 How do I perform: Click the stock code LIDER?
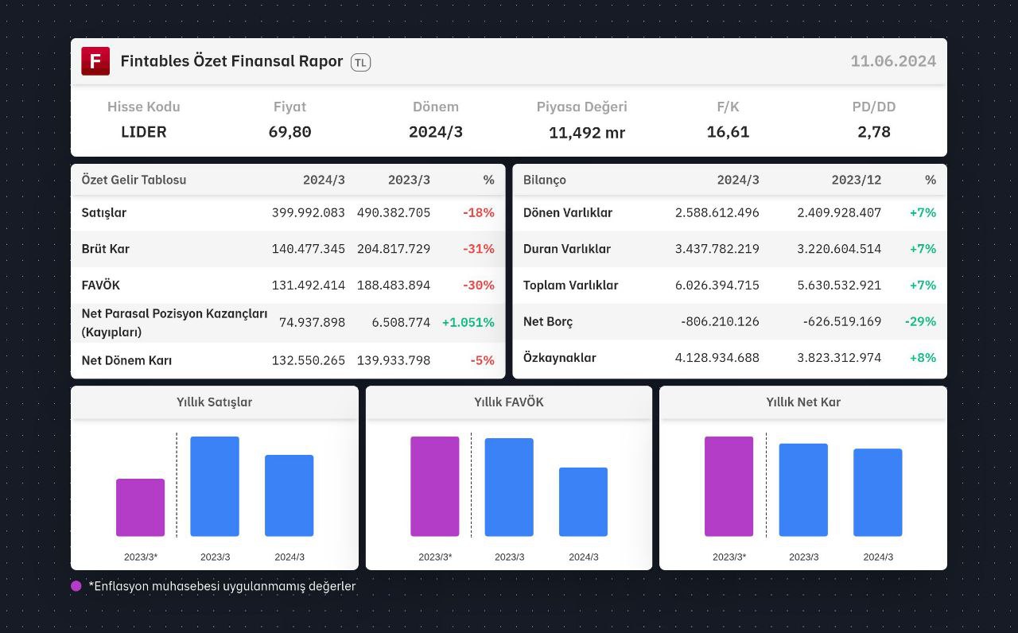(x=144, y=132)
